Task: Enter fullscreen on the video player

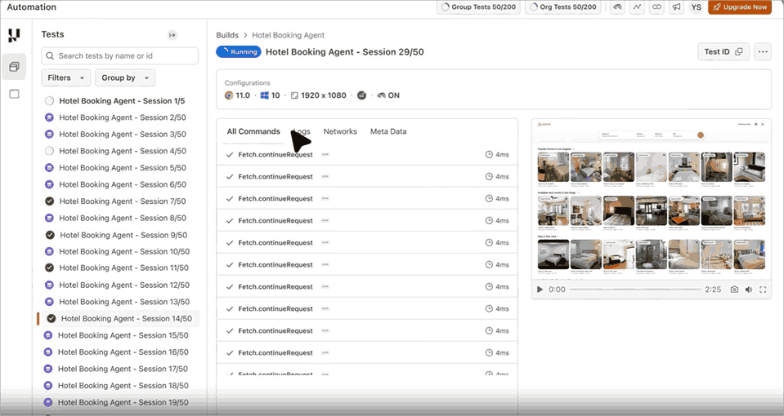Action: click(763, 290)
